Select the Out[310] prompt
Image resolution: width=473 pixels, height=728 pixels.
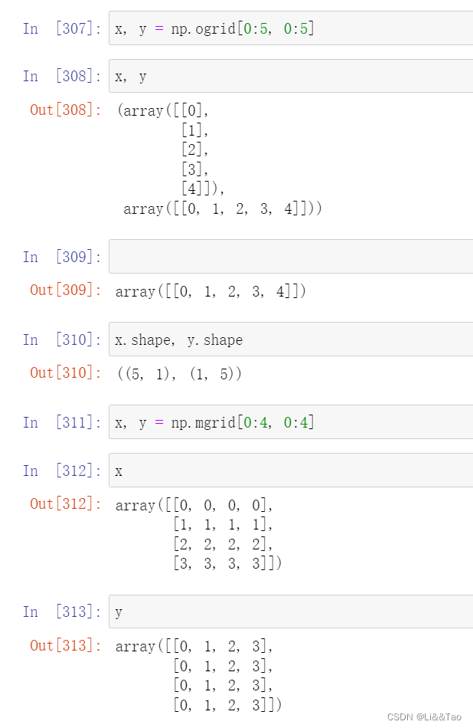65,372
